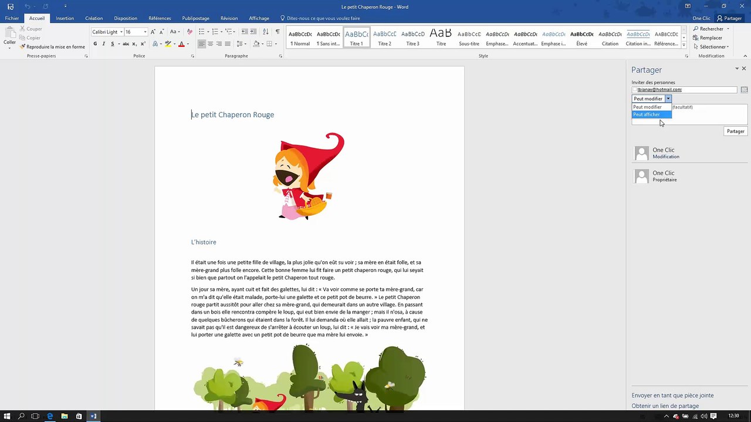Click the bullet list icon

(x=201, y=32)
